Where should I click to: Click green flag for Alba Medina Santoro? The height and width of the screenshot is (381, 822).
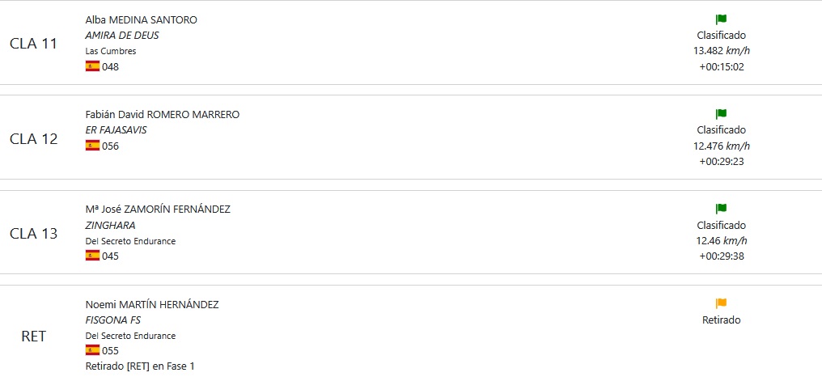tap(721, 19)
